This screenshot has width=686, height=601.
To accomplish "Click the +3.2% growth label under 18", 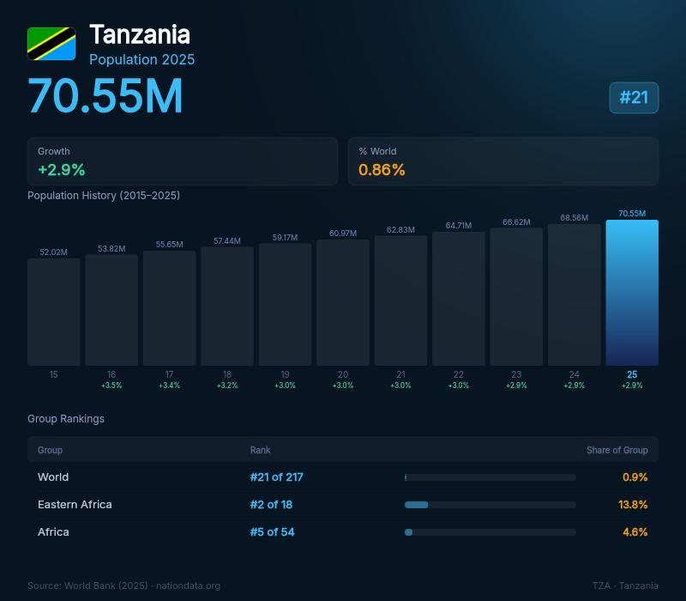I will (x=227, y=385).
